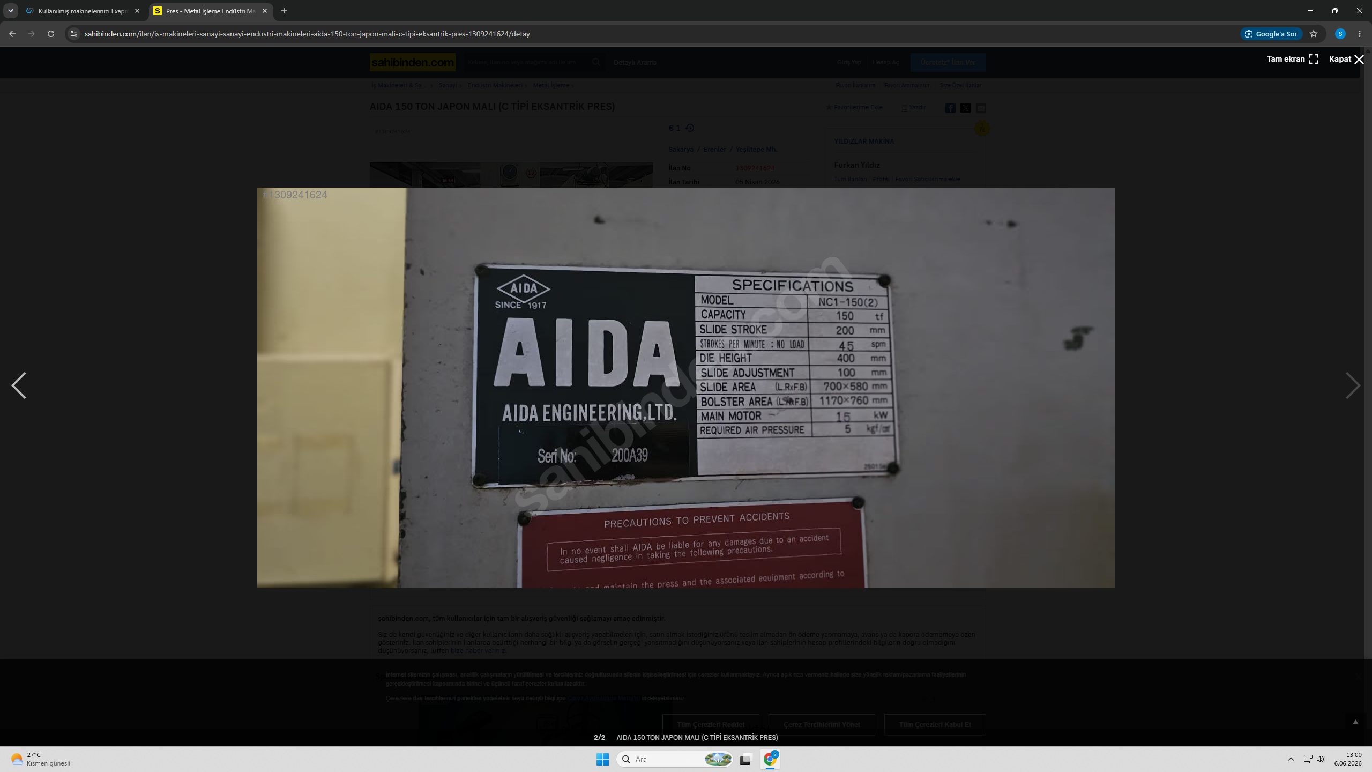Open the Endüstri Makineleri breadcrumb

(495, 85)
